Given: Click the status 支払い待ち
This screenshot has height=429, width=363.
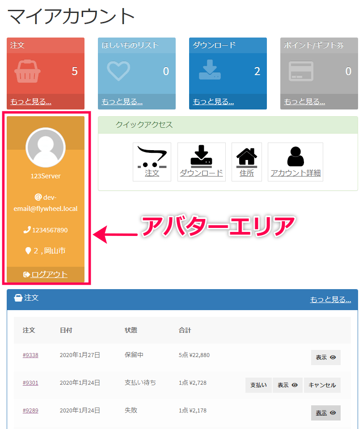Looking at the screenshot, I should click(x=140, y=383).
